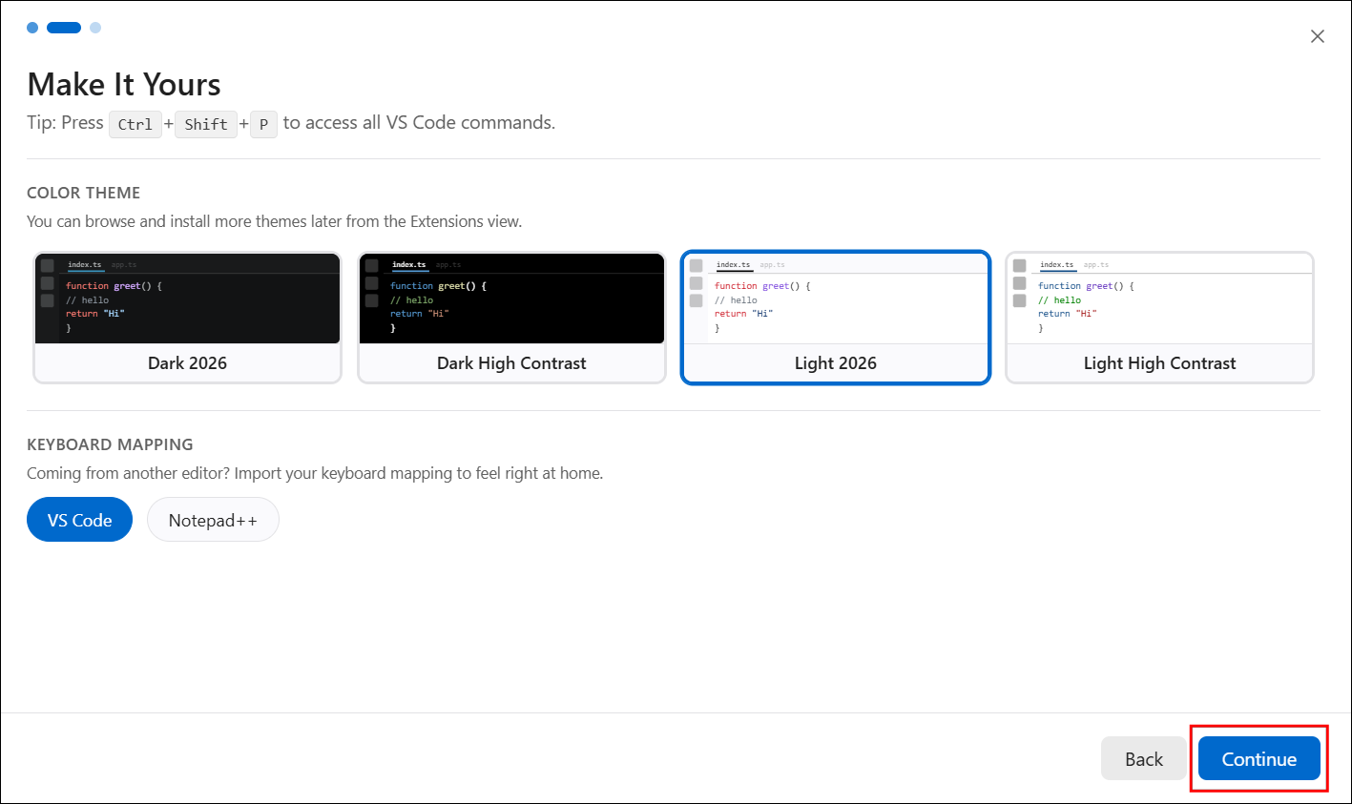
Task: Close the Make It Yours dialog
Action: tap(1318, 36)
